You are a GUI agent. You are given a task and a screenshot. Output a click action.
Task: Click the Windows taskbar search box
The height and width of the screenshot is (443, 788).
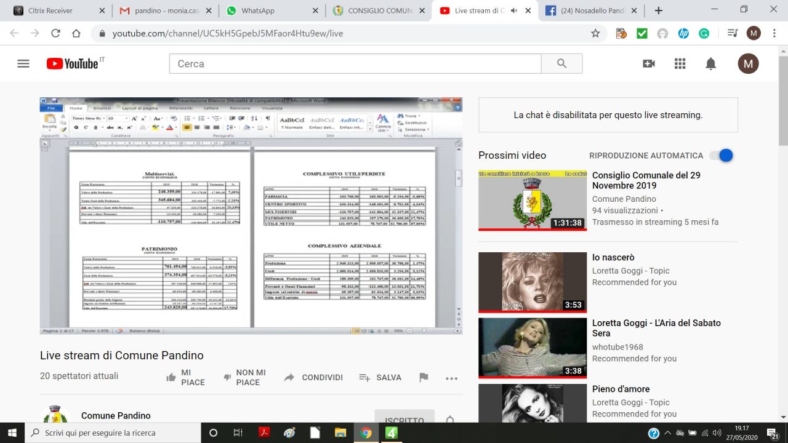pos(112,433)
